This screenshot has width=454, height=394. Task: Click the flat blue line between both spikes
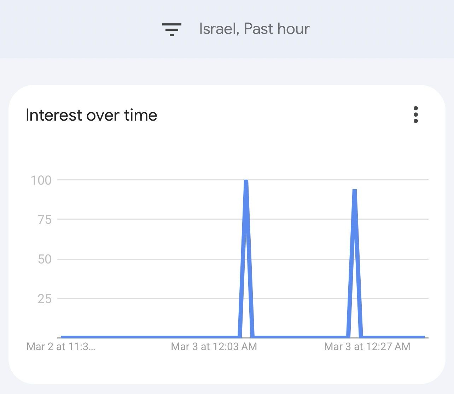(301, 337)
